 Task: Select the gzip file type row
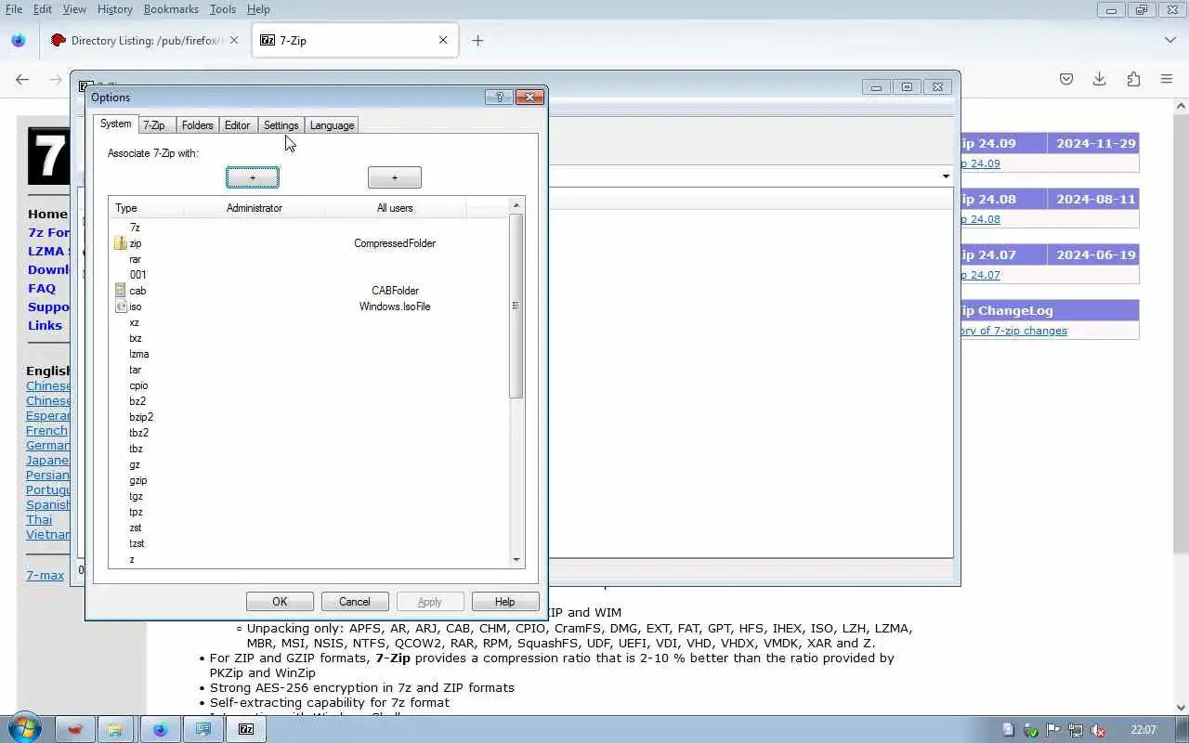click(x=309, y=480)
